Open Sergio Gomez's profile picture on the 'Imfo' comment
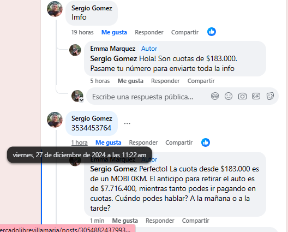The height and width of the screenshot is (232, 288). point(55,9)
